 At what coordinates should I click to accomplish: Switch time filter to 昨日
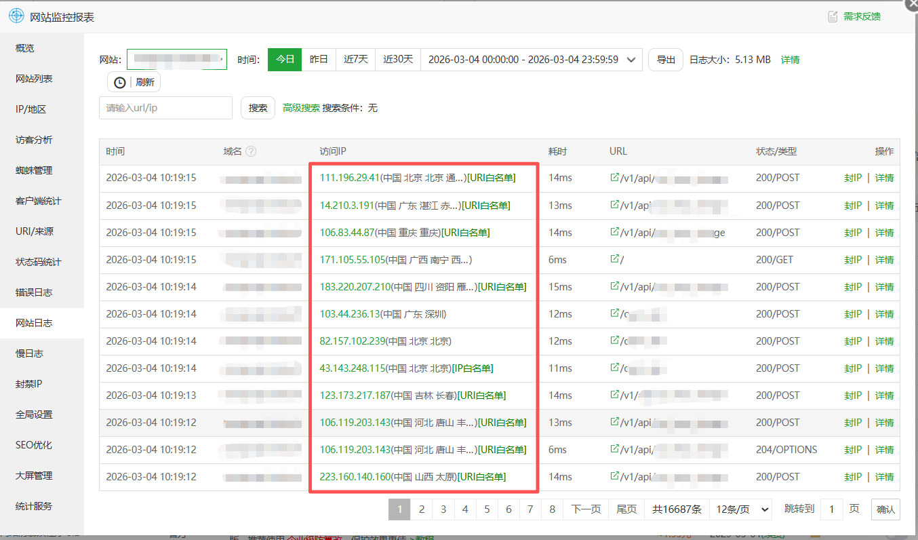point(319,60)
